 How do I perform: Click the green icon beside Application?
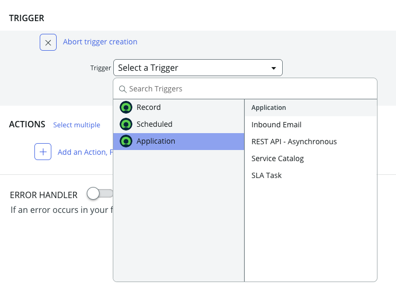(126, 141)
